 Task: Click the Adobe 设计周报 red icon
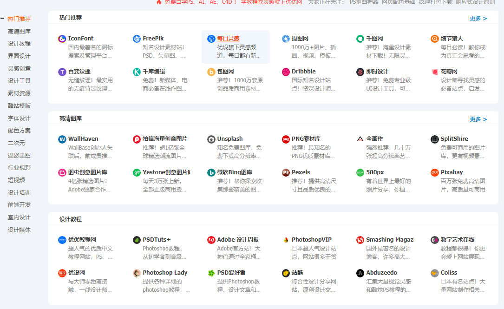click(211, 240)
